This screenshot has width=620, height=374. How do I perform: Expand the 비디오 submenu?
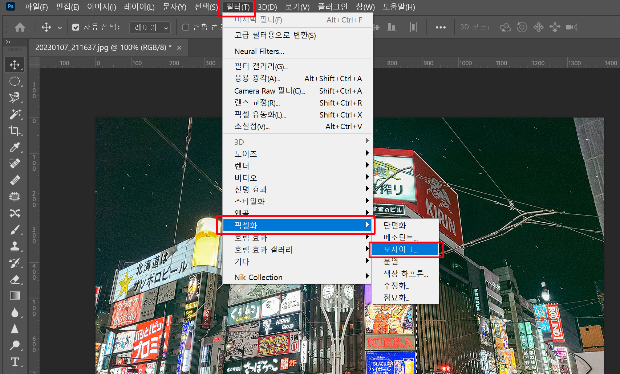298,178
